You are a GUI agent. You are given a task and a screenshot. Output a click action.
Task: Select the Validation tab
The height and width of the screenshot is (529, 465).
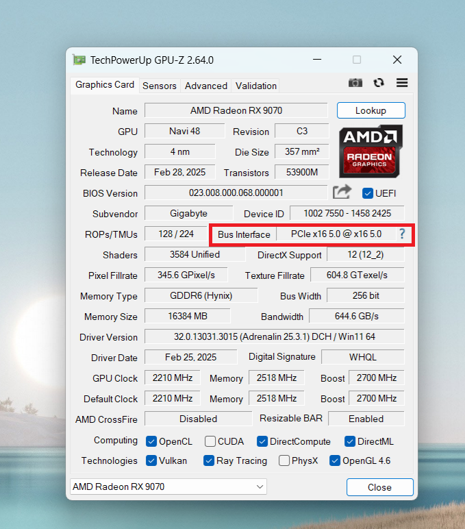click(x=256, y=86)
